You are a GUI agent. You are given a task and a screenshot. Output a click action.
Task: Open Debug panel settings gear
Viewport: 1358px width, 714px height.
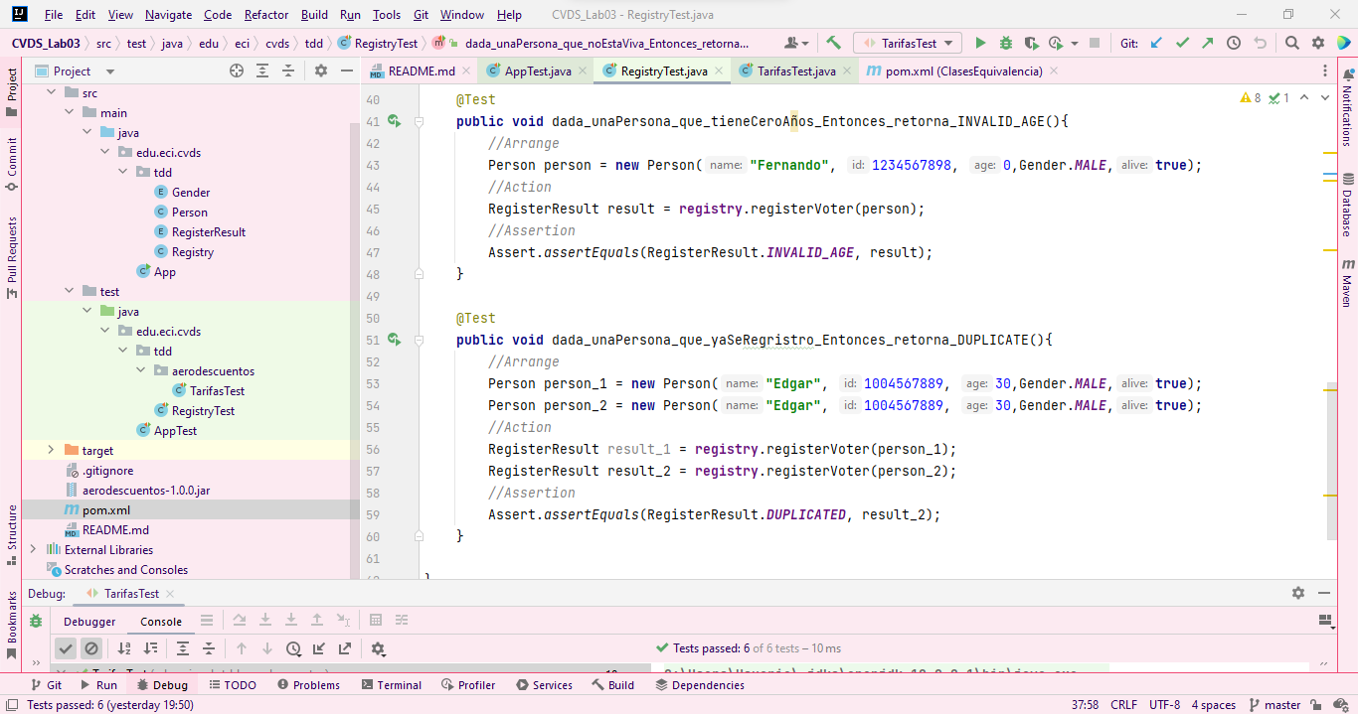pos(1298,593)
